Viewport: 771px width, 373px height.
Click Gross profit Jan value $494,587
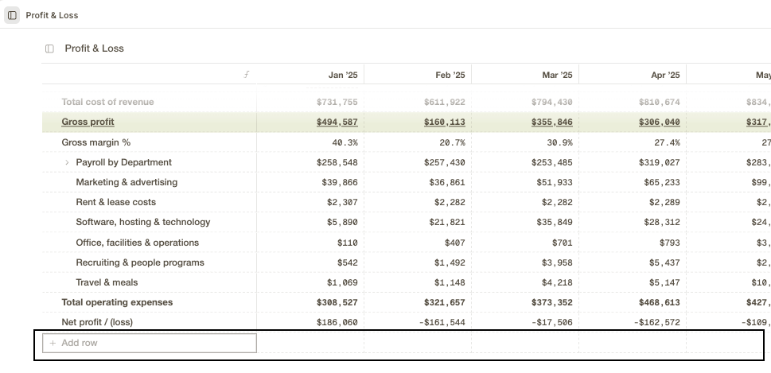click(x=337, y=122)
